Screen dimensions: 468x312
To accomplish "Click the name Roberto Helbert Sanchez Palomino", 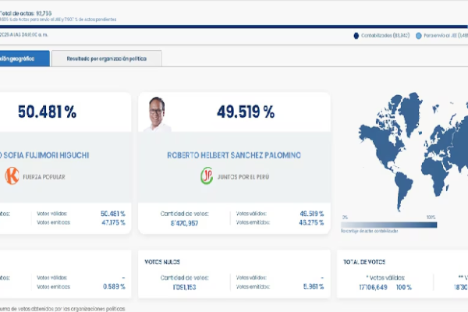I will 234,155.
